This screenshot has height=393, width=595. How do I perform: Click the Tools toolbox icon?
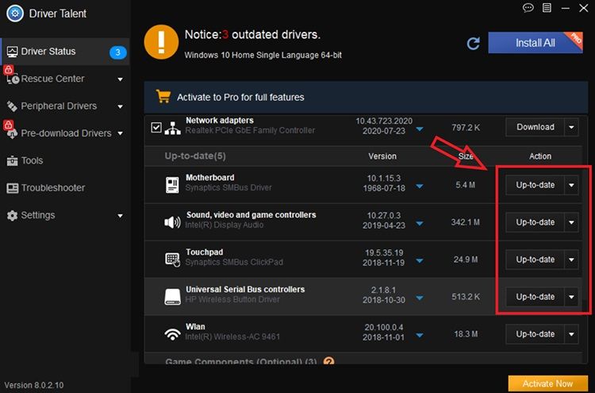(x=12, y=161)
